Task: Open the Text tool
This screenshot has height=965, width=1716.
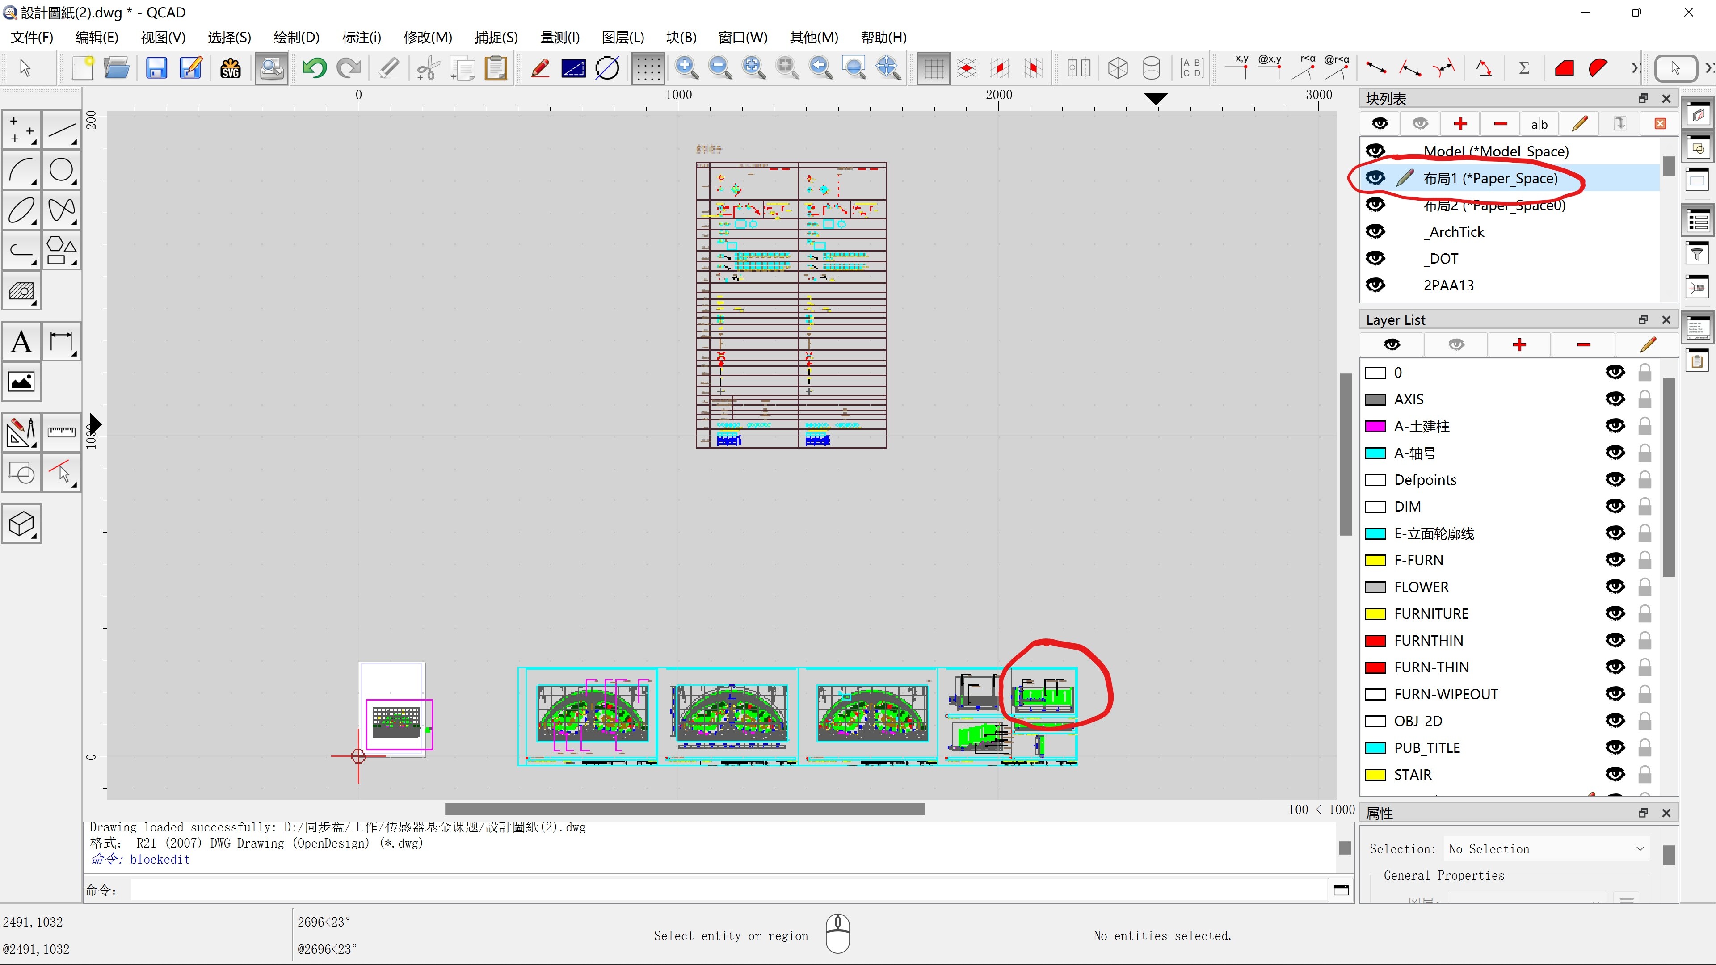Action: tap(21, 342)
